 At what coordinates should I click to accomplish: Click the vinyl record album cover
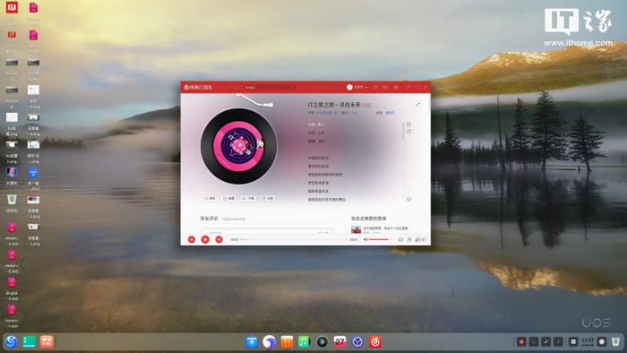click(239, 146)
